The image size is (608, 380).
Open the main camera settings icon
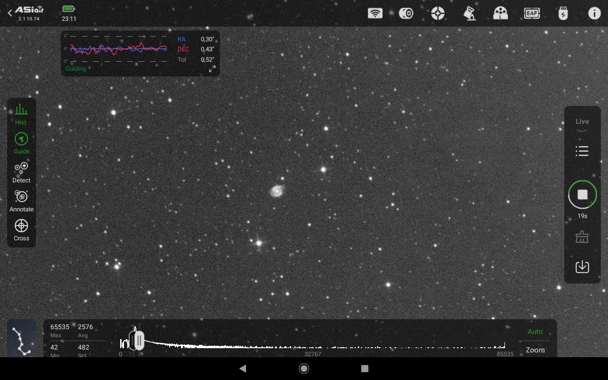[406, 13]
